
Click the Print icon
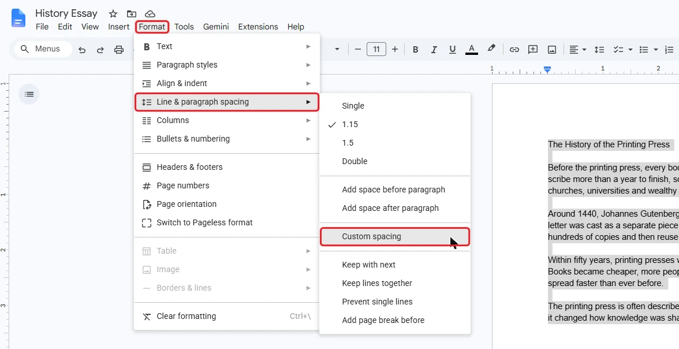click(119, 50)
